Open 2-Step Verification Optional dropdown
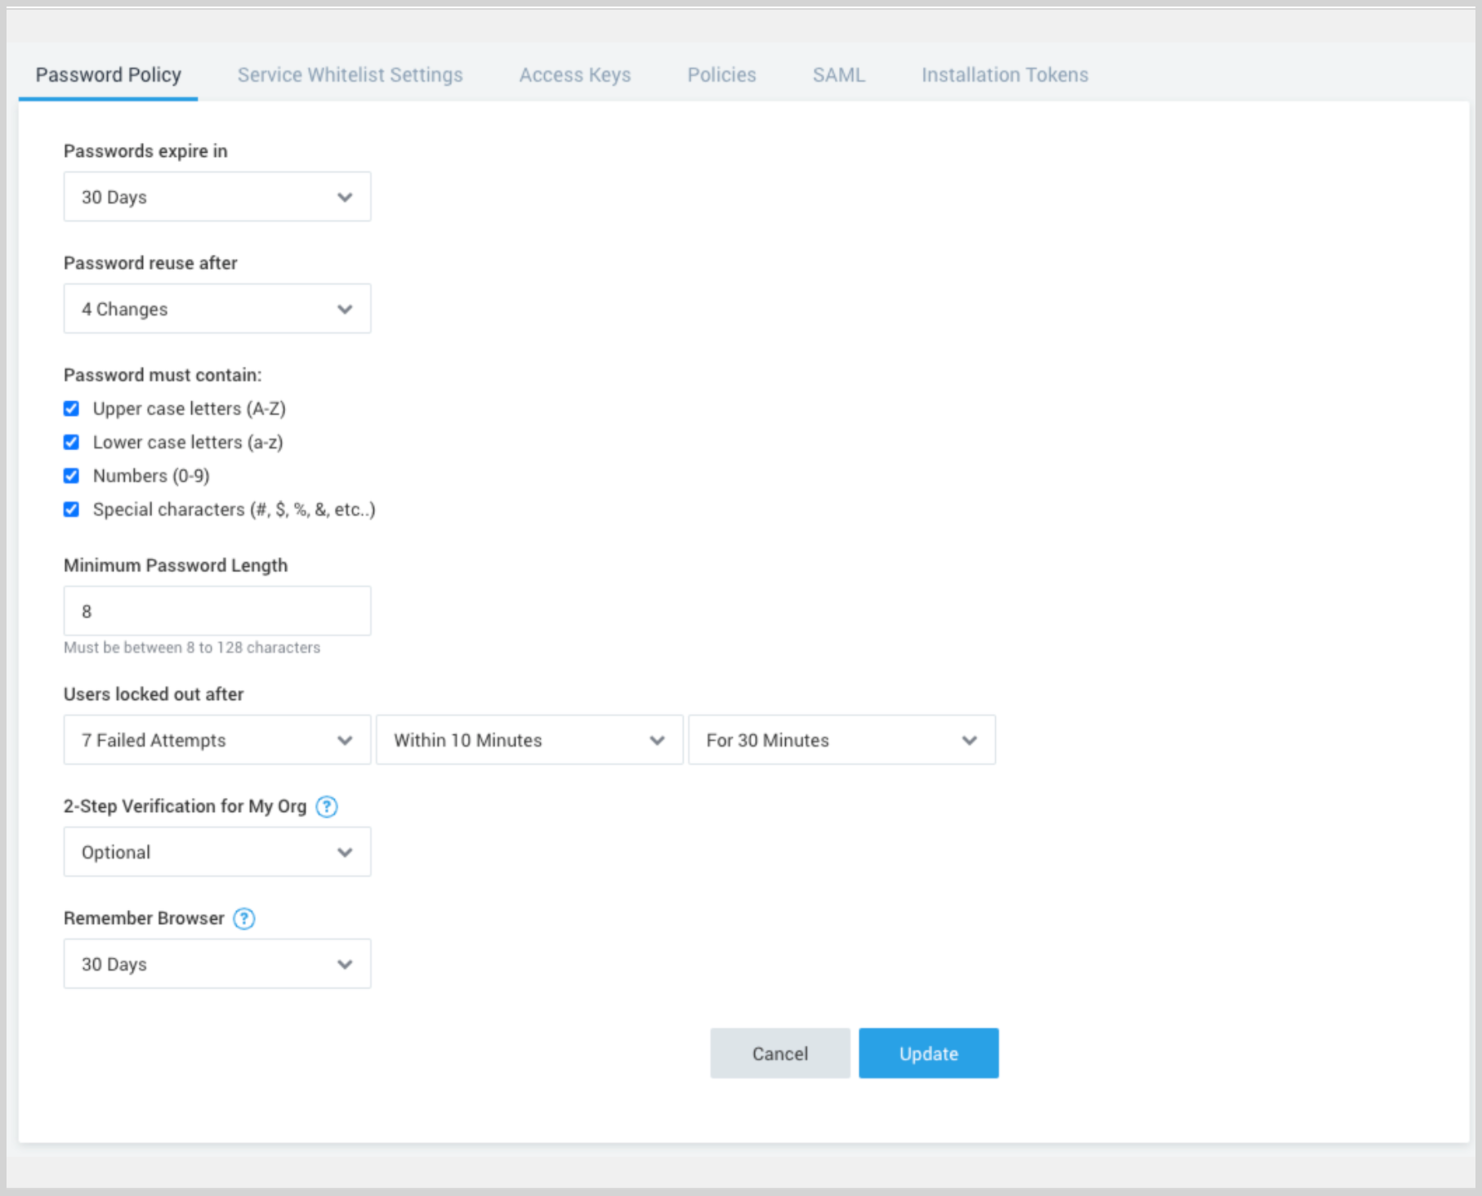This screenshot has height=1196, width=1482. pyautogui.click(x=217, y=852)
